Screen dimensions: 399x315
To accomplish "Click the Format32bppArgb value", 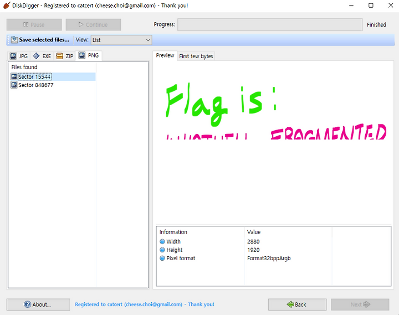I will point(269,259).
